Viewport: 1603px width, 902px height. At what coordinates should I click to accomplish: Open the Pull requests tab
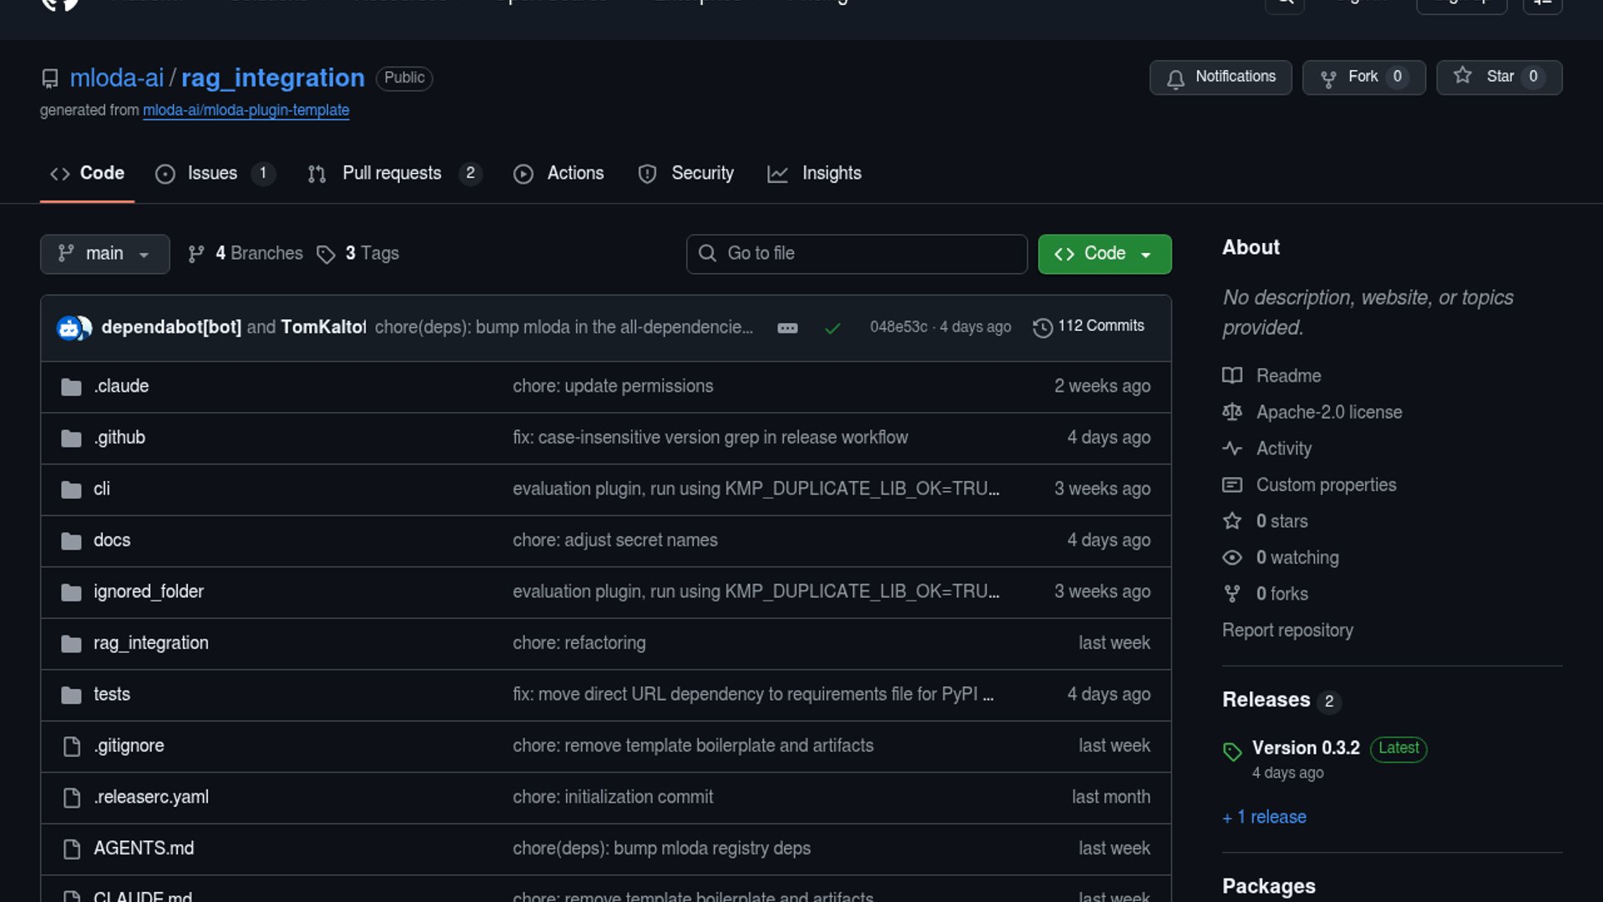[x=392, y=174]
